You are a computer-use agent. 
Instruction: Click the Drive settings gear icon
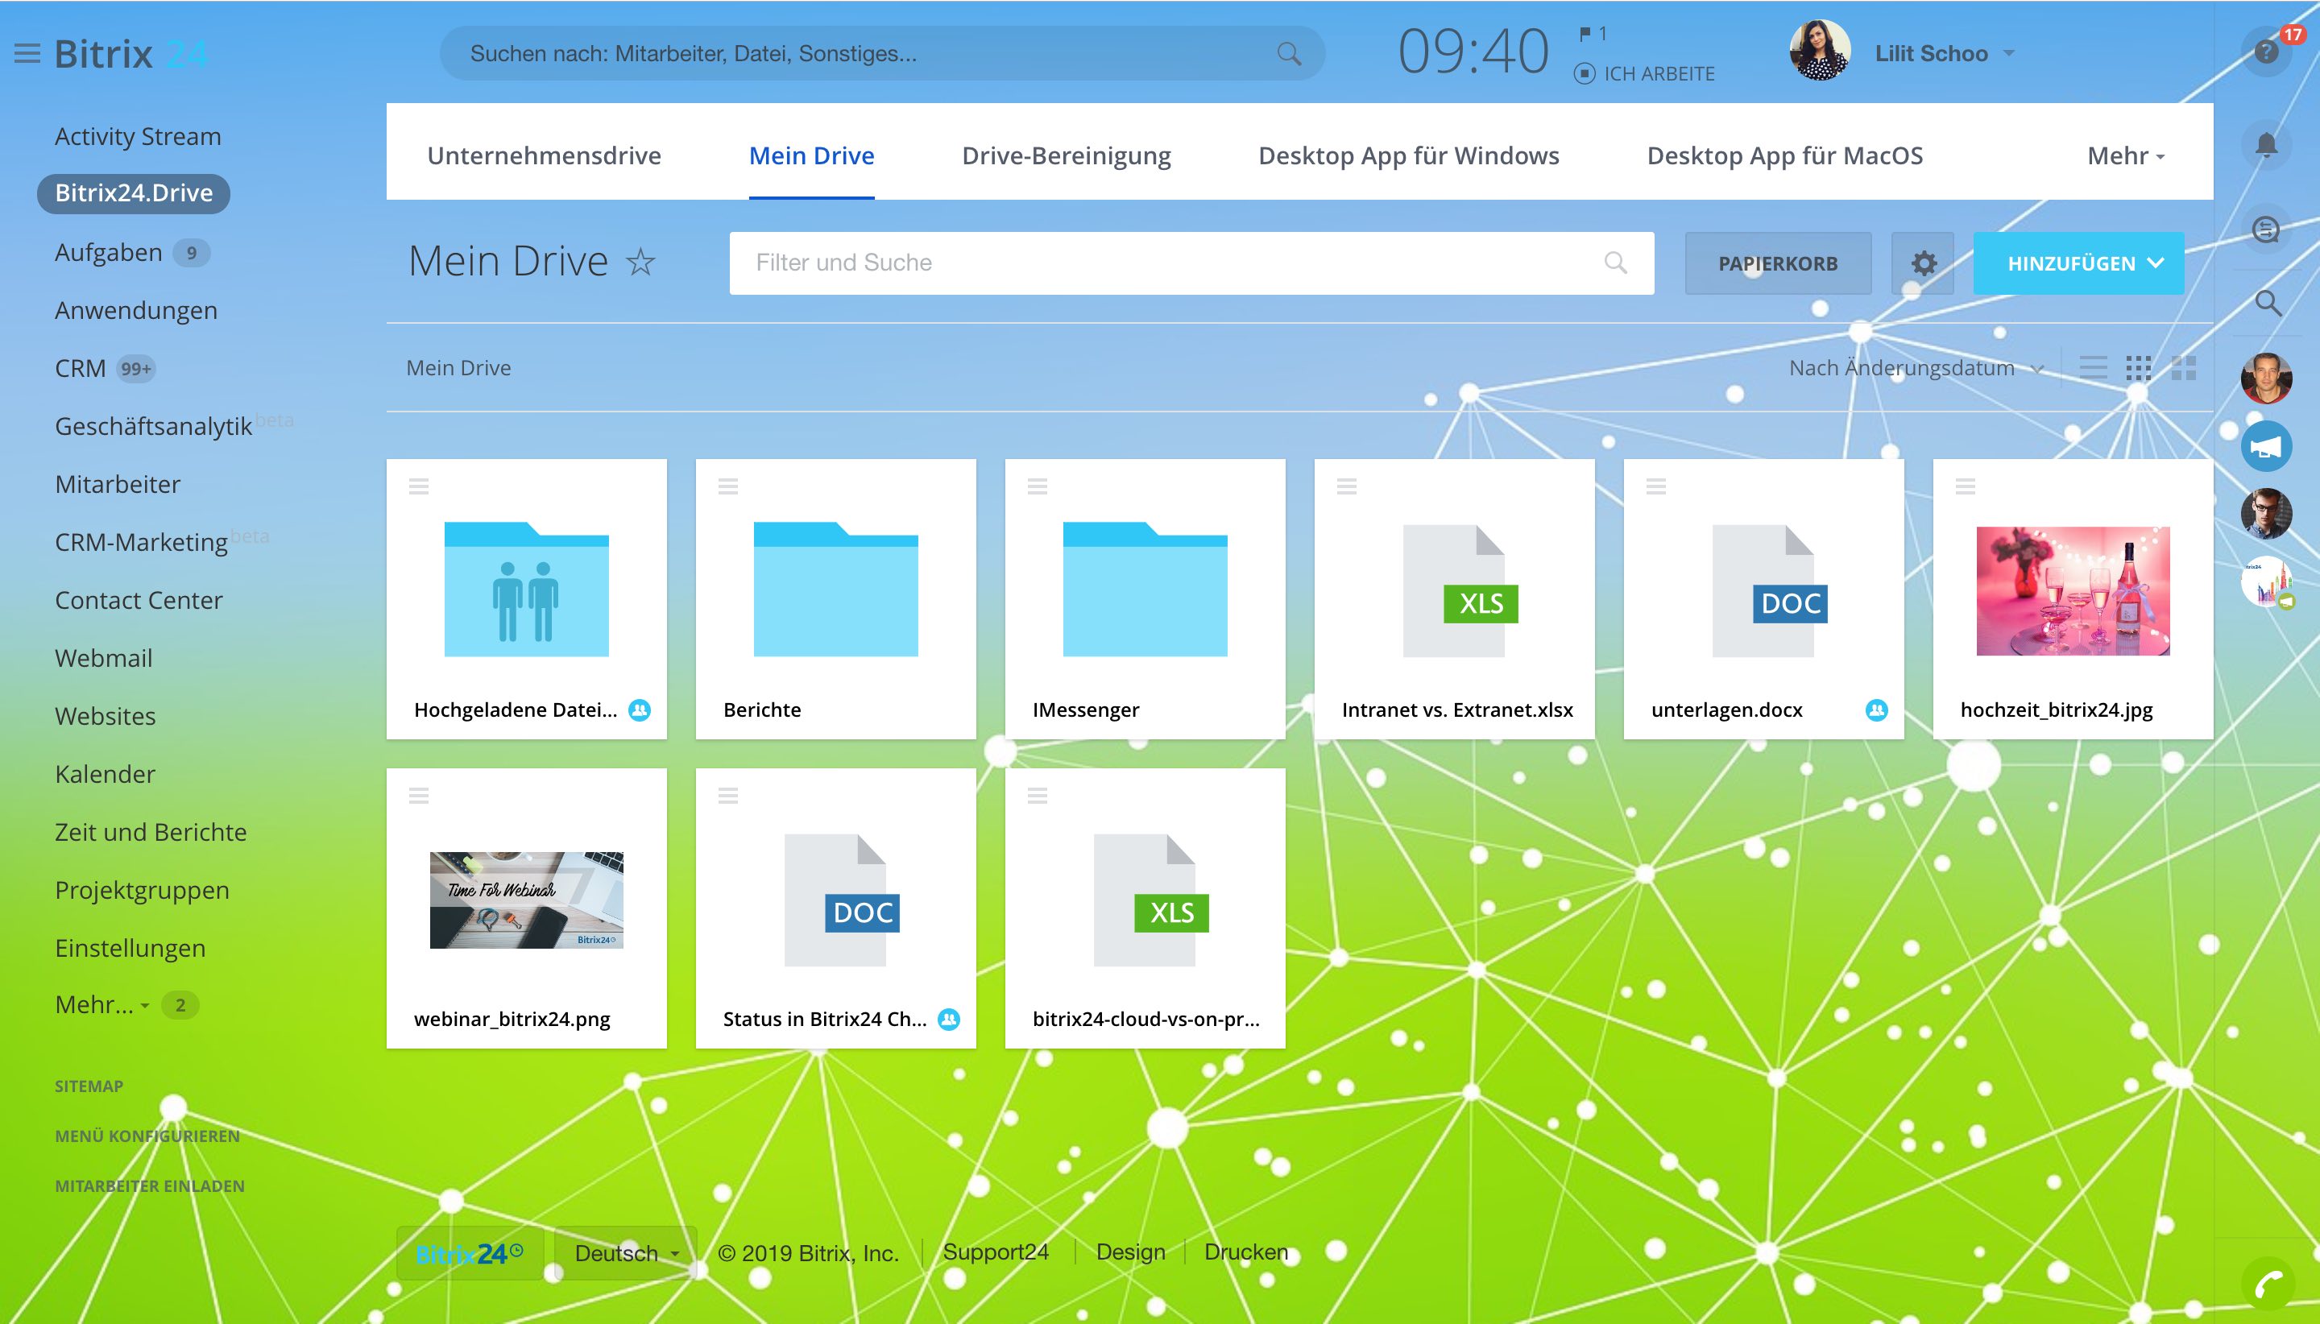[1923, 263]
